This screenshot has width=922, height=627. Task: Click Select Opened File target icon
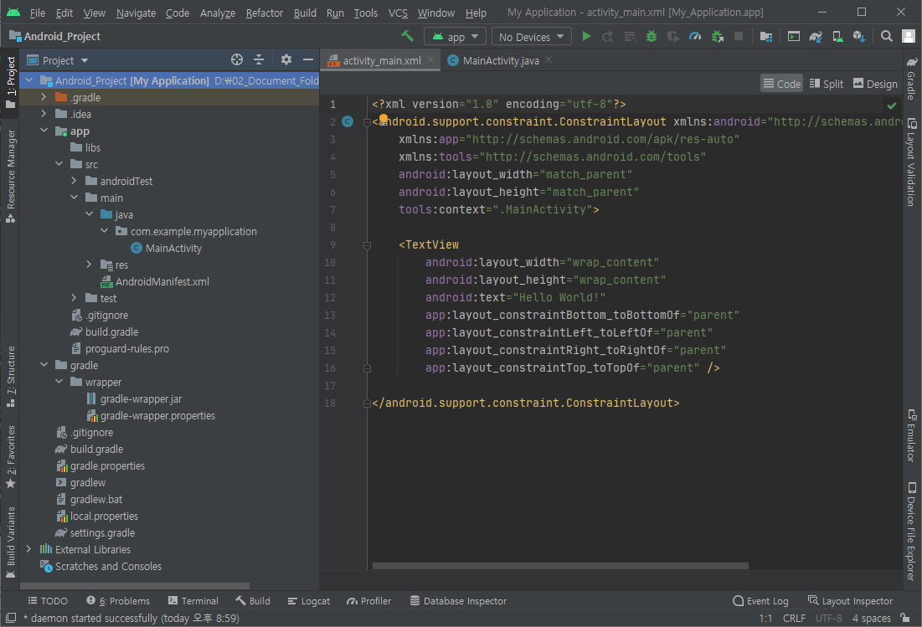pos(237,59)
